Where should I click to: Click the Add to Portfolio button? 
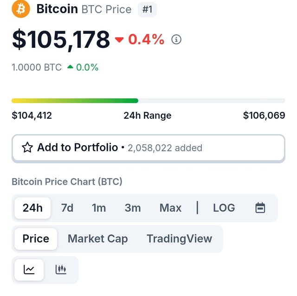tap(148, 148)
